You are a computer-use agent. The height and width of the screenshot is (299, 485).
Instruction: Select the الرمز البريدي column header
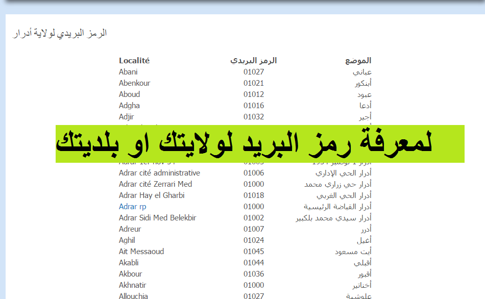click(x=254, y=61)
